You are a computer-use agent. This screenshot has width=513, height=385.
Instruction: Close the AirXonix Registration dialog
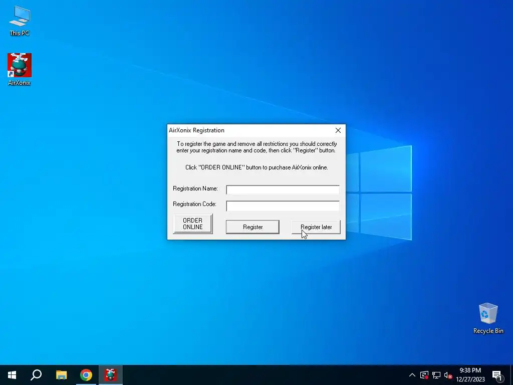(x=338, y=130)
